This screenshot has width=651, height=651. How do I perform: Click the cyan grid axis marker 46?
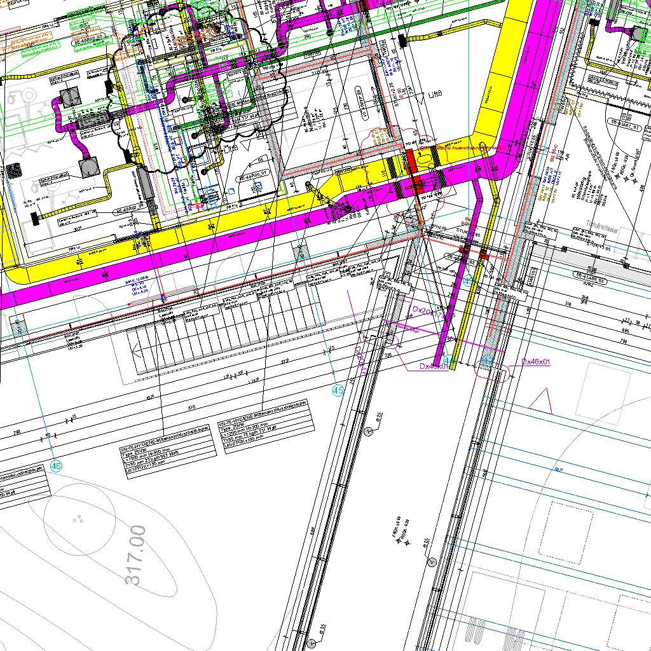[x=56, y=467]
